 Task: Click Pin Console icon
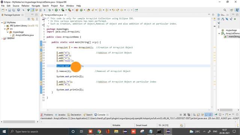tap(216, 115)
